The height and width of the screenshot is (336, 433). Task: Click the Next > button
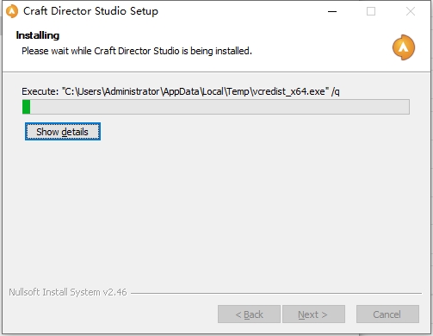click(x=313, y=314)
